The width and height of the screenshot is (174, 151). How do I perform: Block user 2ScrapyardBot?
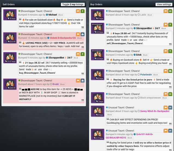coord(76,58)
